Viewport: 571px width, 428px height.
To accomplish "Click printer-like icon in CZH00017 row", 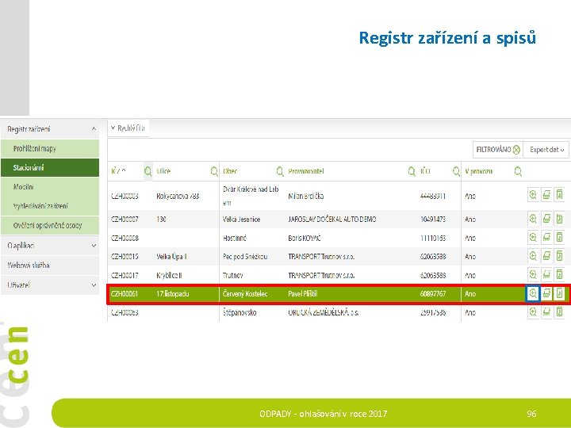I will (x=546, y=274).
